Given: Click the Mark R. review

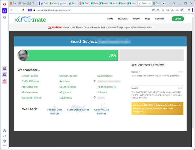Looking at the screenshot, I should (157, 93).
